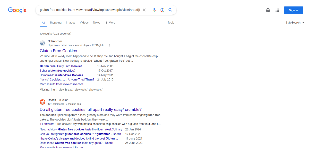
Task: Clear the search query with X
Action: (x=144, y=10)
